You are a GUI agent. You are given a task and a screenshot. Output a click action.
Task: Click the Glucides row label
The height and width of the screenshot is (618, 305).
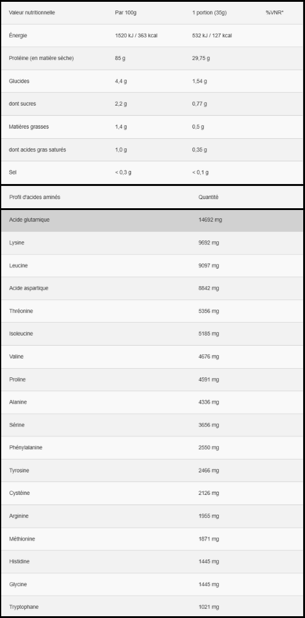point(19,81)
